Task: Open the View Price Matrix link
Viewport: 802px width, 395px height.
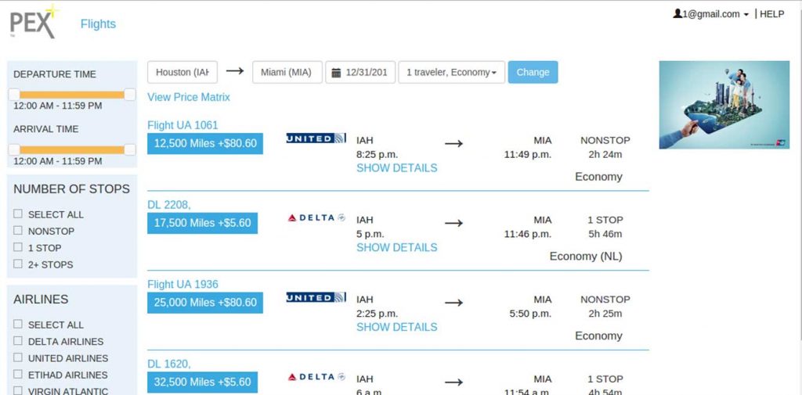Action: pyautogui.click(x=189, y=97)
